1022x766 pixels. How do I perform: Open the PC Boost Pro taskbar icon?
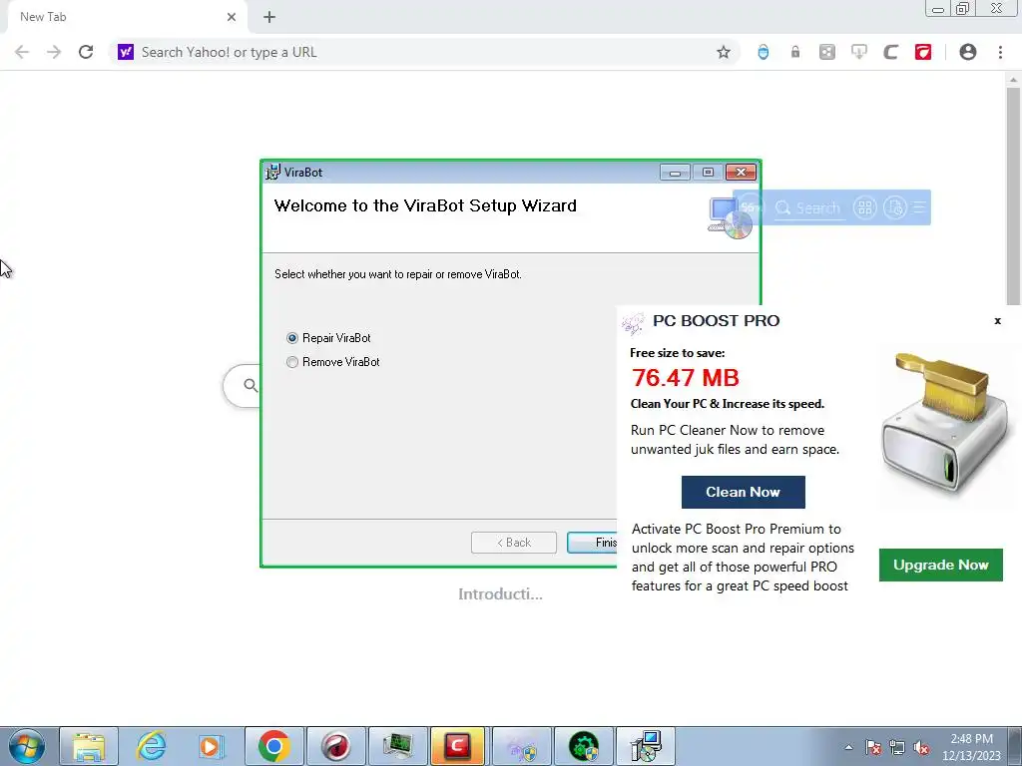click(521, 746)
